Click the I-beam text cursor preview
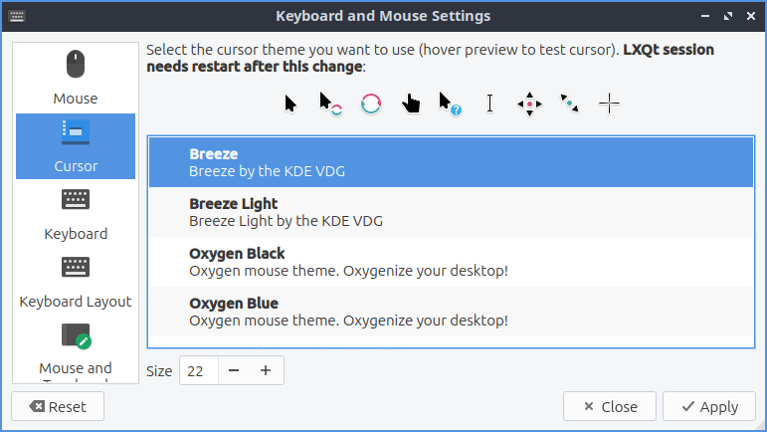The height and width of the screenshot is (432, 767). (489, 104)
